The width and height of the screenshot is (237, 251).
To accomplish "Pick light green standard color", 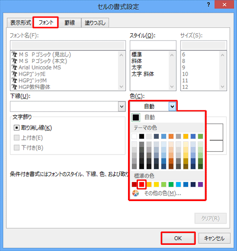I will pos(164,184).
